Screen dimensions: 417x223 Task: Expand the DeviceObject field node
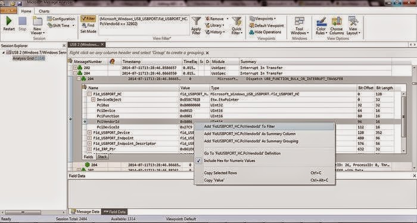pos(93,100)
